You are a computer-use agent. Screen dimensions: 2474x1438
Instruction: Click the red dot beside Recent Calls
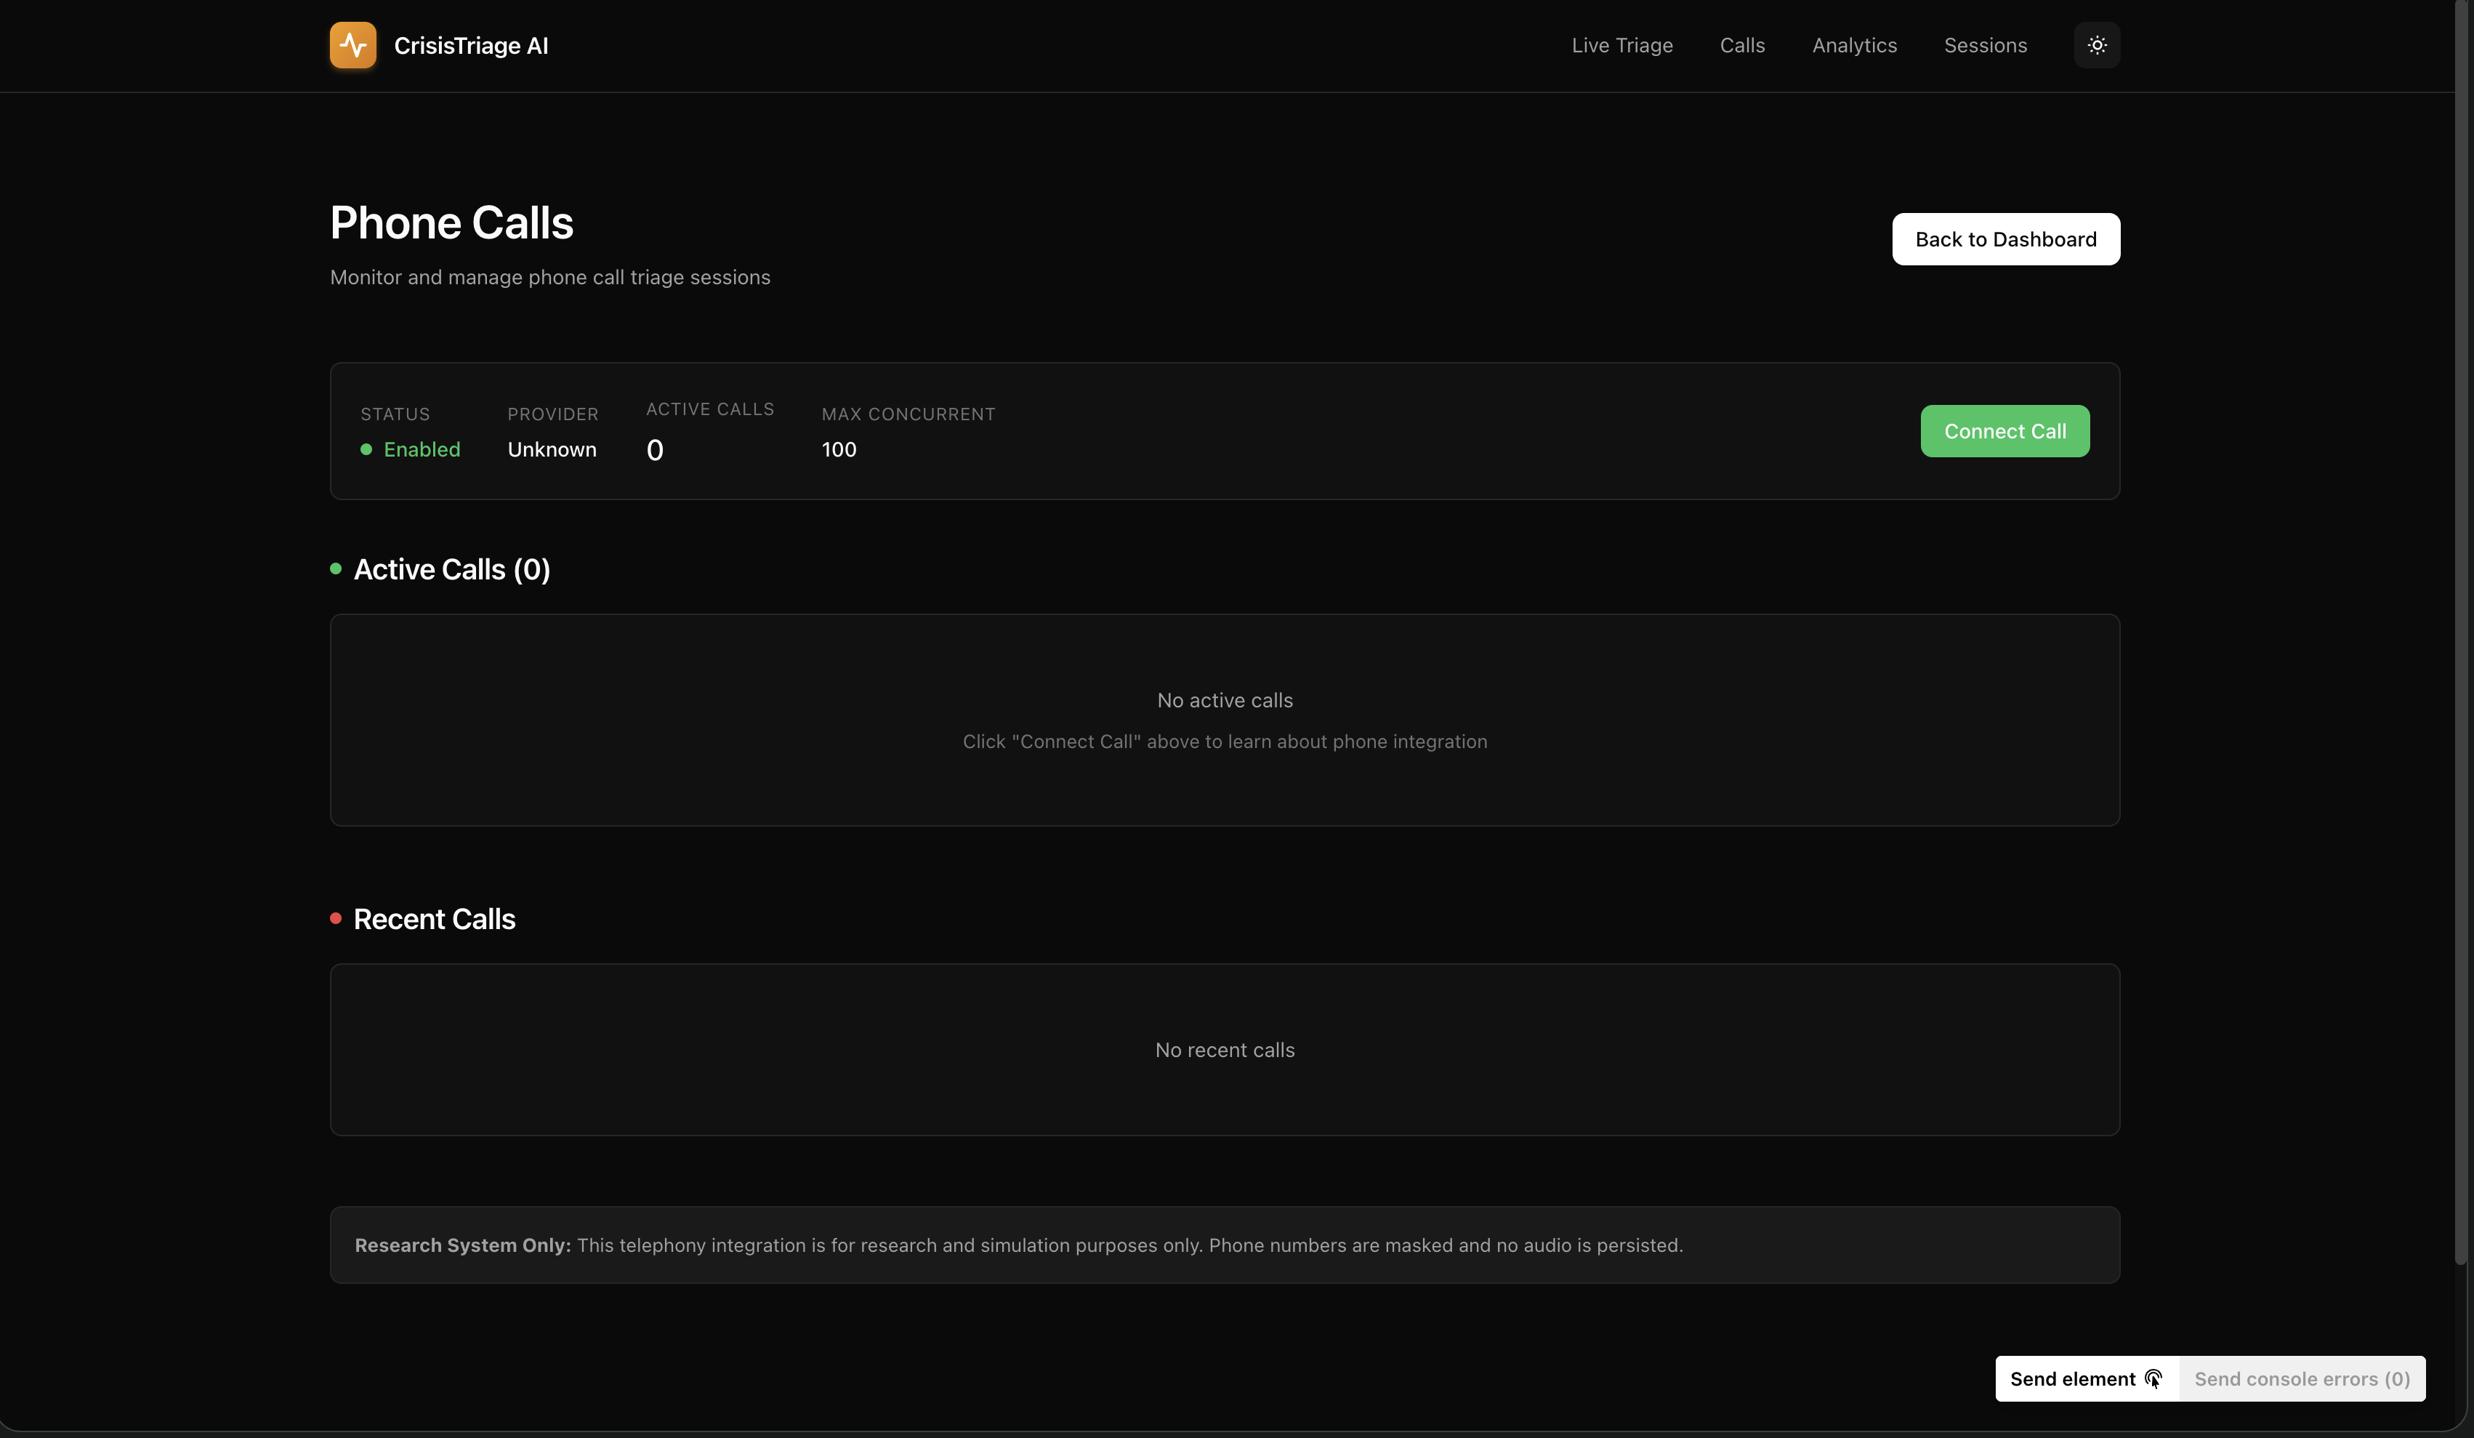(x=335, y=918)
